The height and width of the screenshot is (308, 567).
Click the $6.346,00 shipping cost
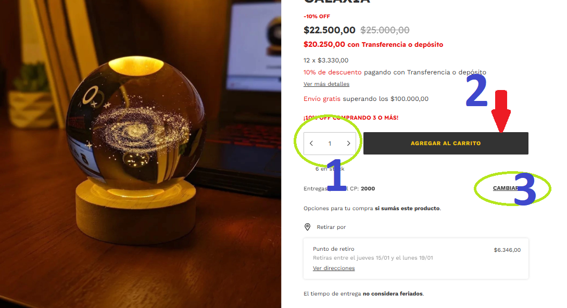[x=507, y=250]
